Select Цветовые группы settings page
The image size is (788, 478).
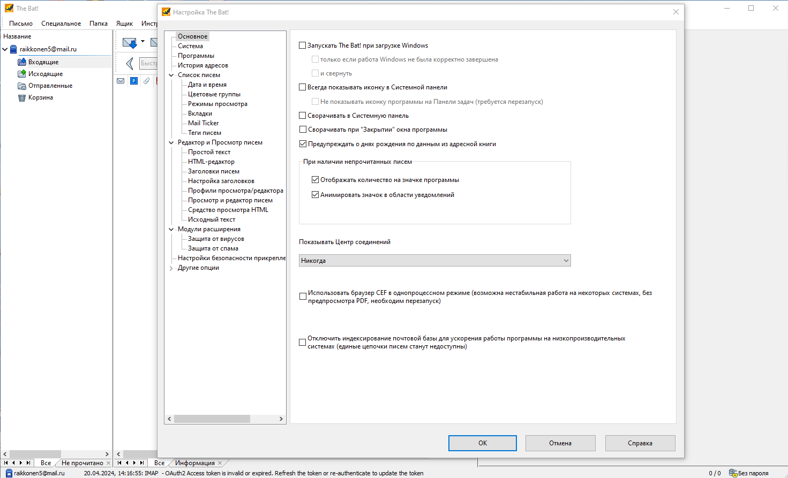coord(214,94)
